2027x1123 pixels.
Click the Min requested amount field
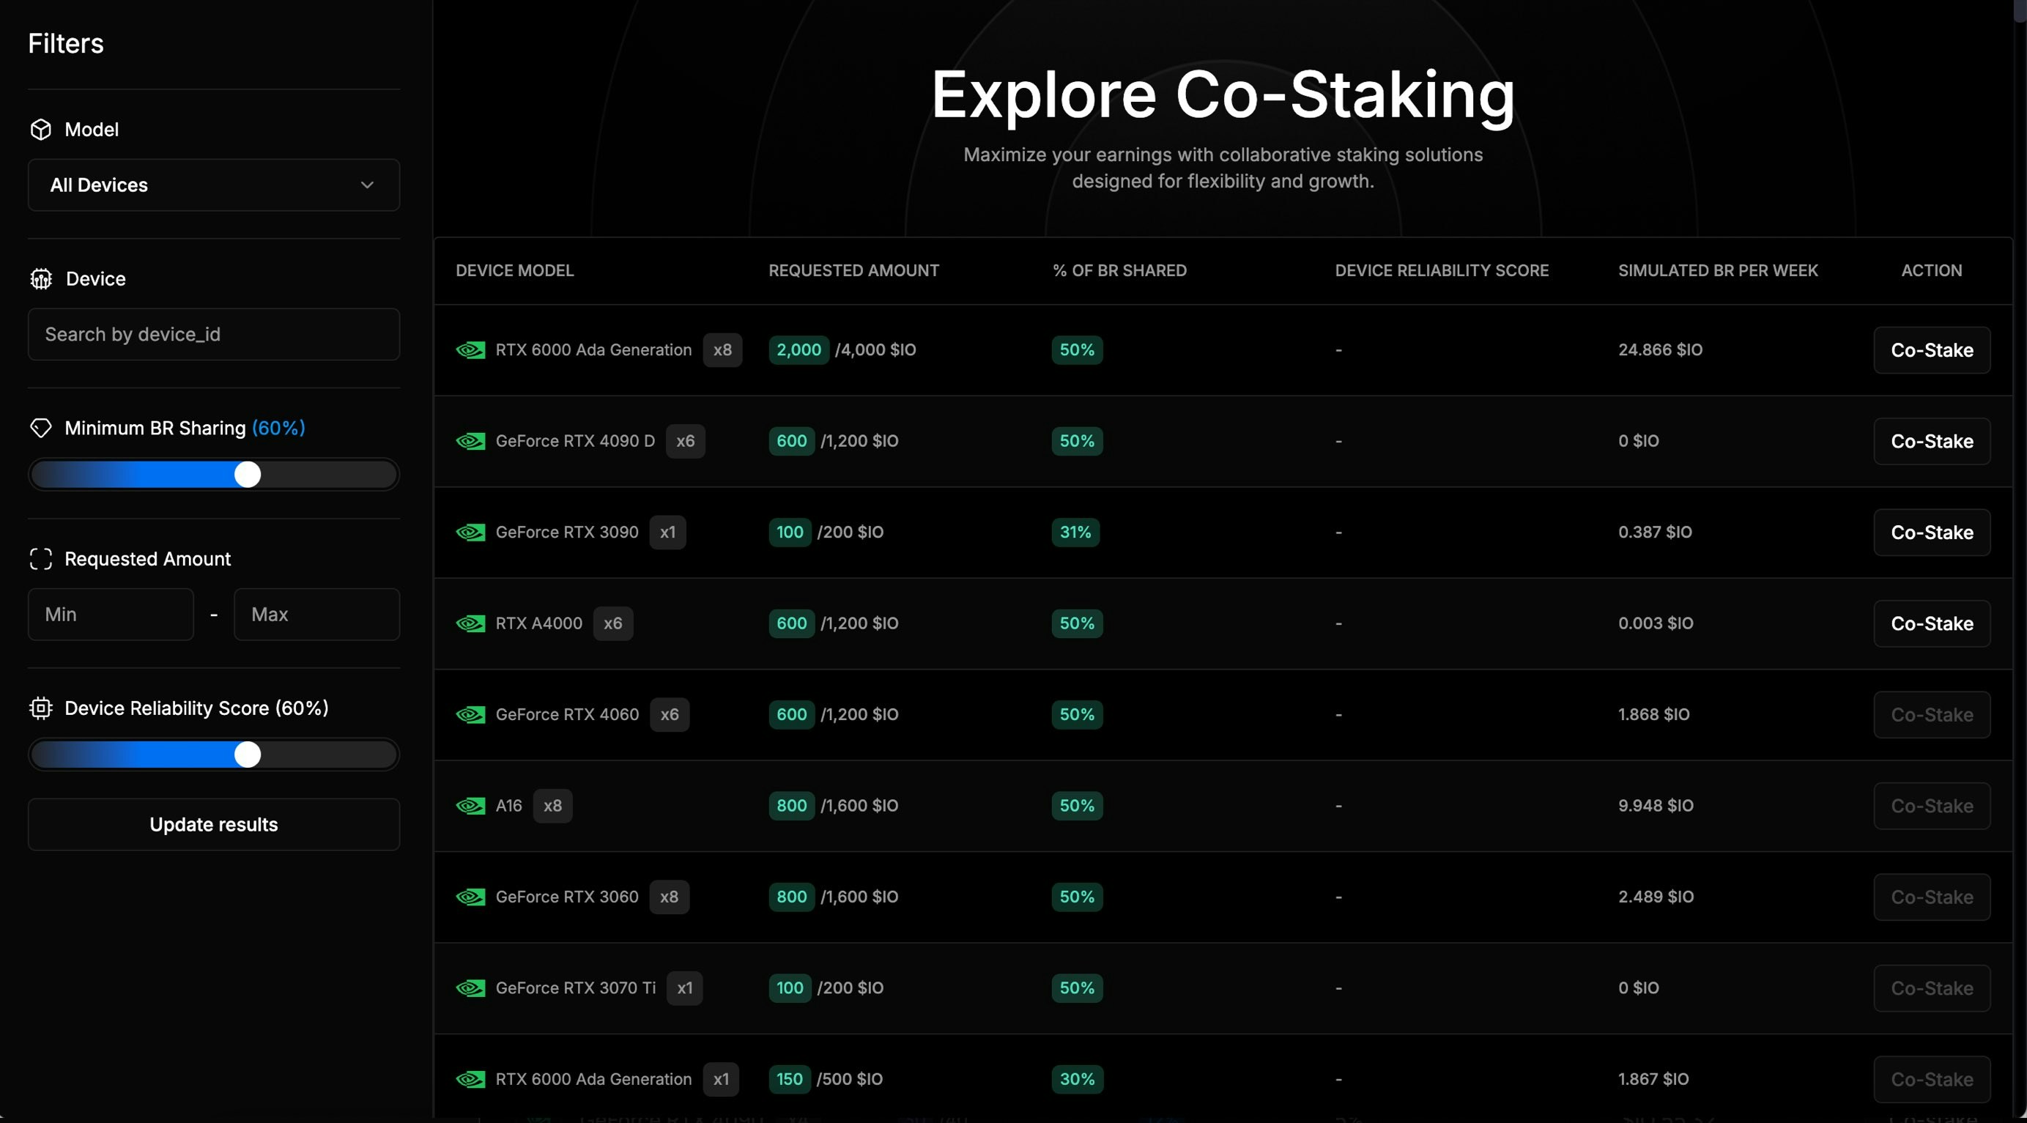tap(111, 615)
